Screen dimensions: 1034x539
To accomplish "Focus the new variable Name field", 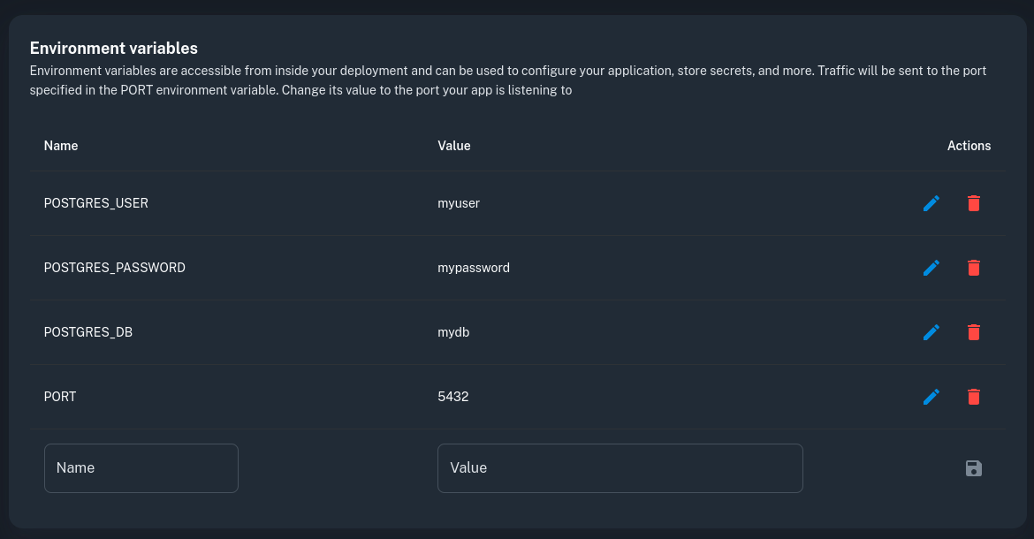I will coord(141,468).
